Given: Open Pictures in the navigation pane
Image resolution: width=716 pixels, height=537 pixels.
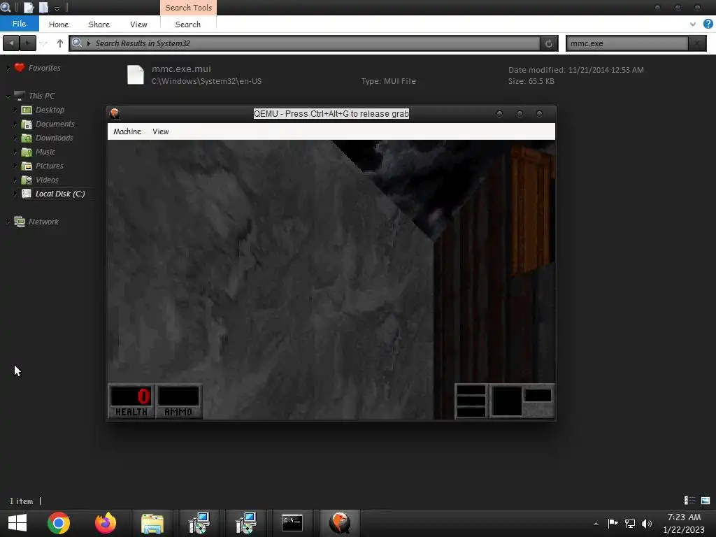Looking at the screenshot, I should pyautogui.click(x=50, y=166).
